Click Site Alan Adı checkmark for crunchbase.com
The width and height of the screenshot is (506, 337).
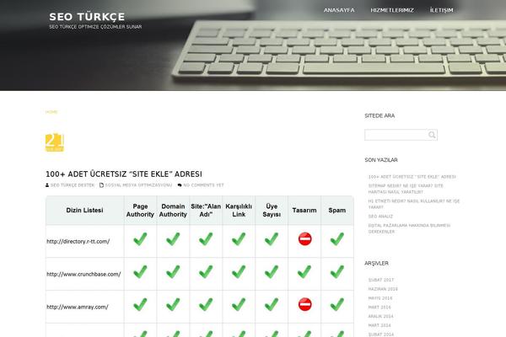click(206, 272)
